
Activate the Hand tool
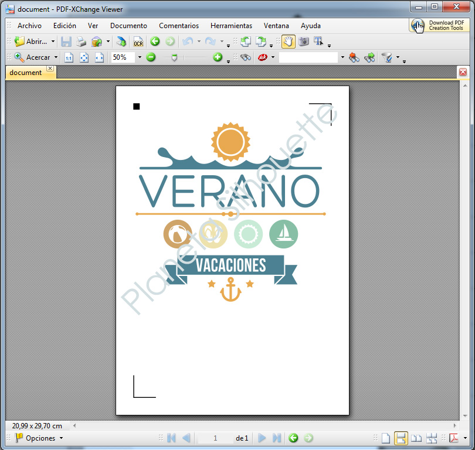(x=289, y=42)
